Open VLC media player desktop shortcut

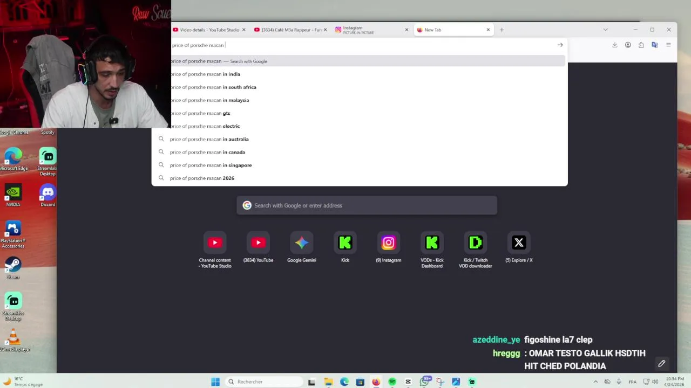13,341
